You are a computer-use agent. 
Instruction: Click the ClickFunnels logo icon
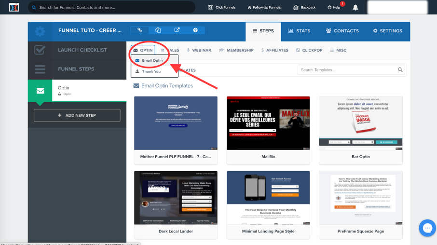point(14,7)
